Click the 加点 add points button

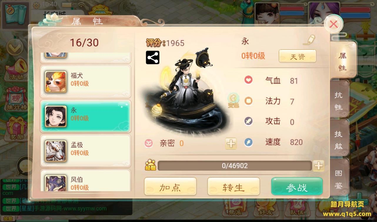point(170,186)
